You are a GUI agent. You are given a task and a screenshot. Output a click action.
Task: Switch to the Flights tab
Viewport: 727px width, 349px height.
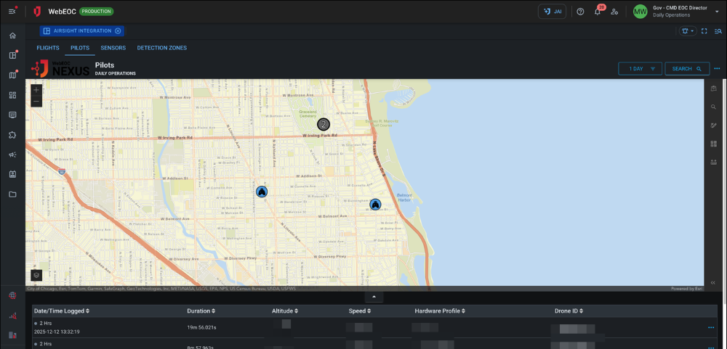[48, 48]
